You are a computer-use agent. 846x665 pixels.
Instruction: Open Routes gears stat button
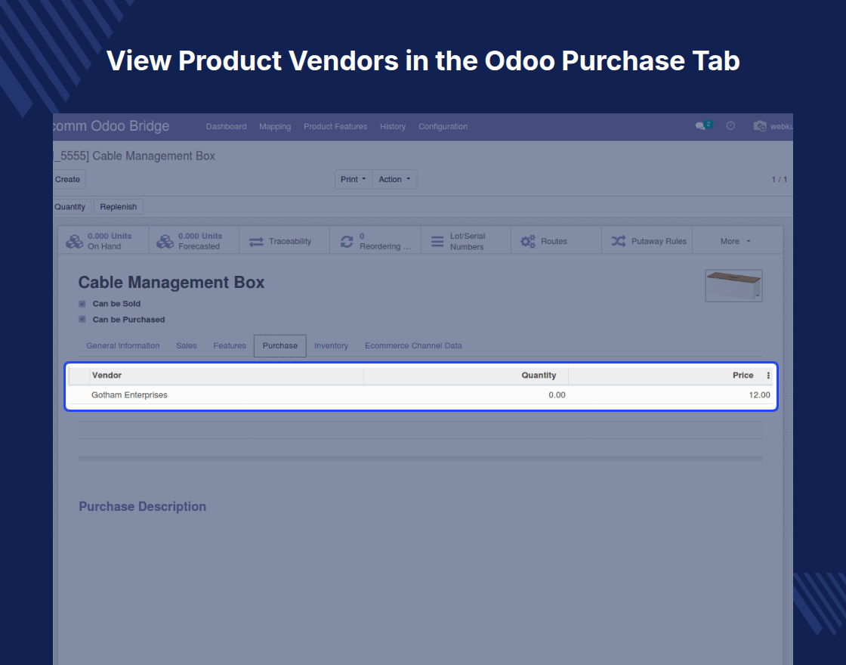pyautogui.click(x=557, y=241)
